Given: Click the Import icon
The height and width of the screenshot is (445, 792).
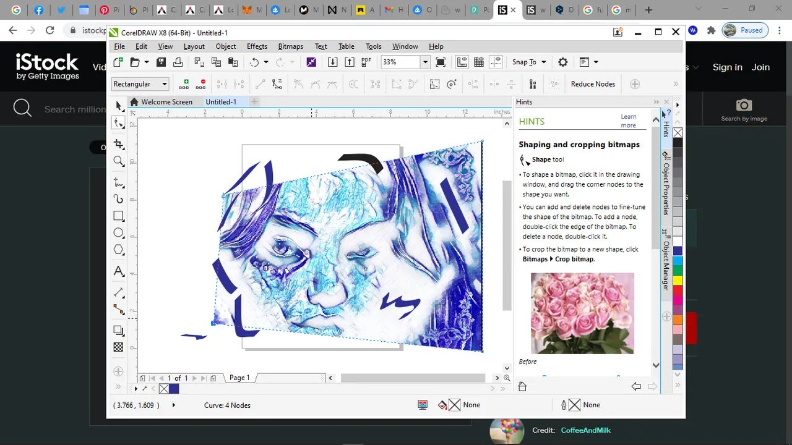Looking at the screenshot, I should tap(332, 62).
